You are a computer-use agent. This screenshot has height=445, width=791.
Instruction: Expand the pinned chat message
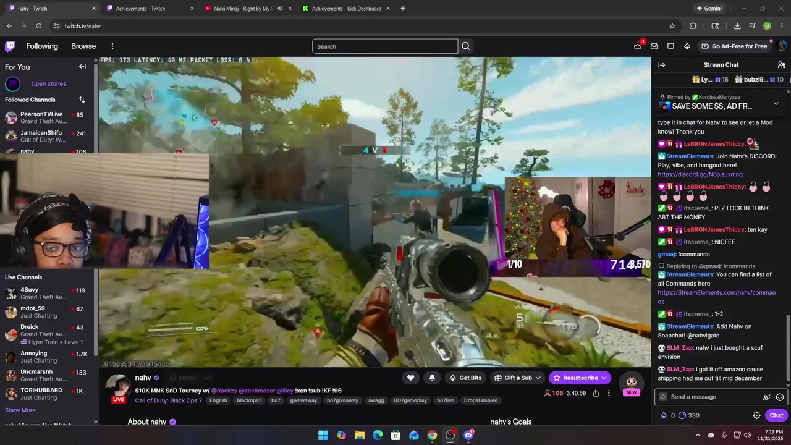click(x=776, y=103)
